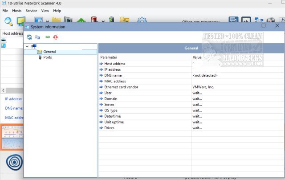Screen dimensions: 285x180
Task: Click the dark framed chart program icon
Action: click(246, 20)
